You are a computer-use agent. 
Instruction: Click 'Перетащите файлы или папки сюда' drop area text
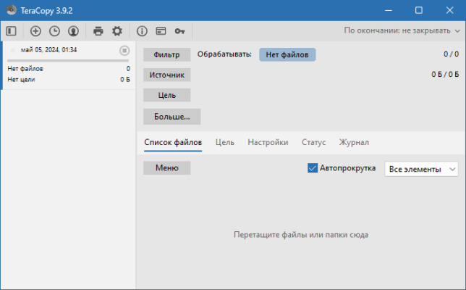tap(301, 235)
